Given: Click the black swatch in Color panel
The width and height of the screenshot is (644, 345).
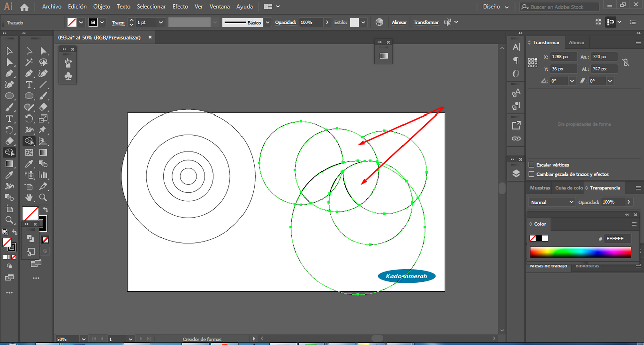Looking at the screenshot, I should pyautogui.click(x=539, y=238).
